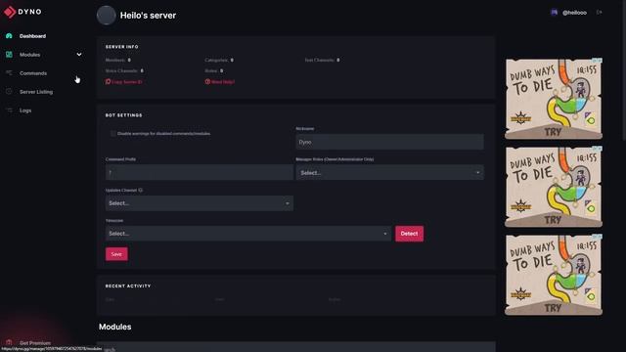Image resolution: width=626 pixels, height=352 pixels.
Task: Click the Need Help question mark icon
Action: tap(207, 81)
